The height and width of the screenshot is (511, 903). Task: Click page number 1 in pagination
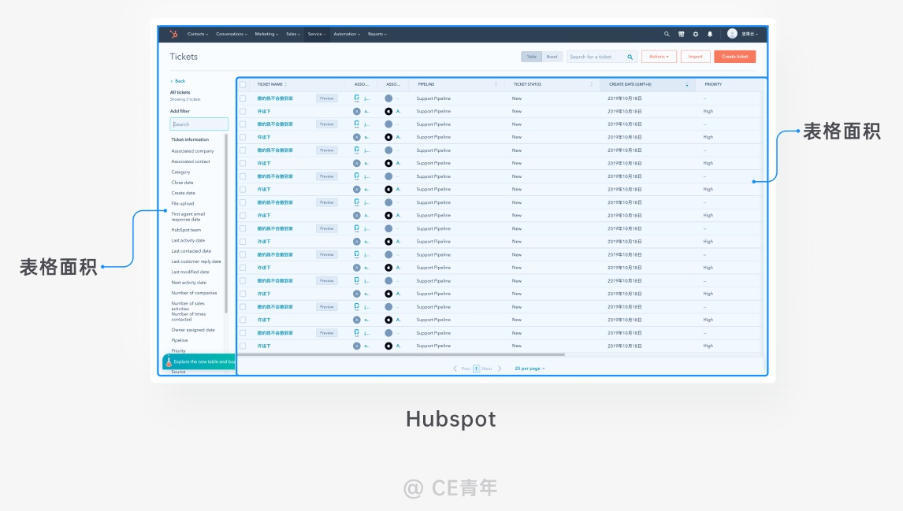[x=476, y=368]
